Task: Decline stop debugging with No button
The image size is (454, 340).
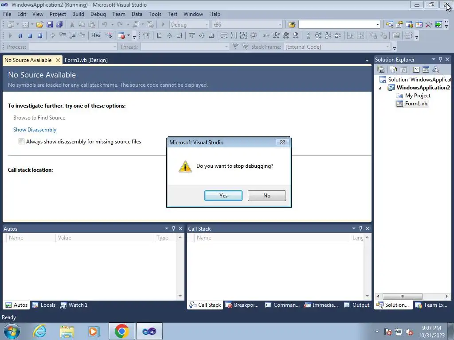Action: click(x=266, y=195)
